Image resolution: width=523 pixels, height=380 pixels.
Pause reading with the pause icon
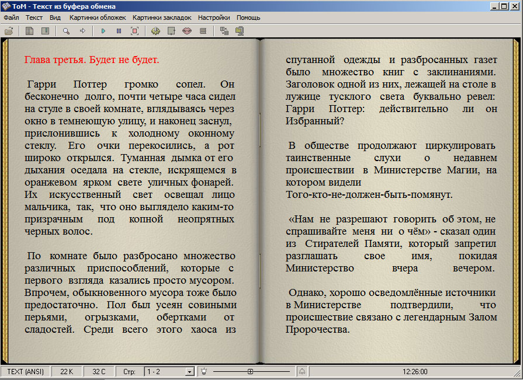point(119,31)
